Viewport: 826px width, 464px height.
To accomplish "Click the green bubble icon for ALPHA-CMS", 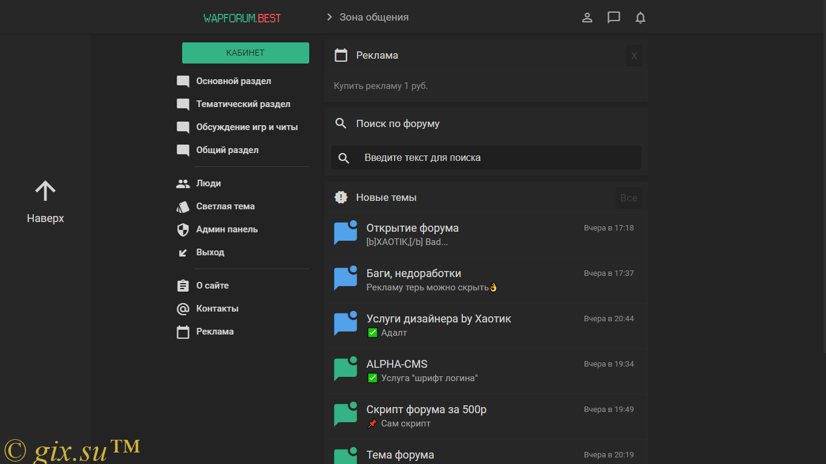I will pyautogui.click(x=346, y=369).
